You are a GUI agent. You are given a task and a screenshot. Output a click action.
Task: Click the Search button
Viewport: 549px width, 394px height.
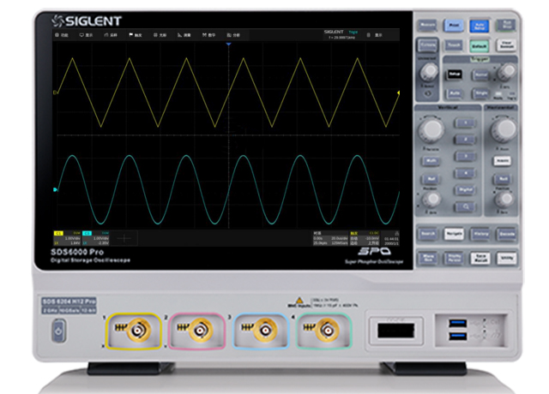tap(427, 234)
